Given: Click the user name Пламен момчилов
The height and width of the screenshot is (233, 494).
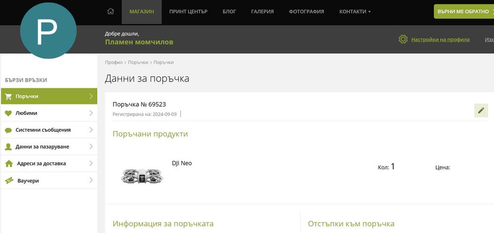Looking at the screenshot, I should click(139, 42).
